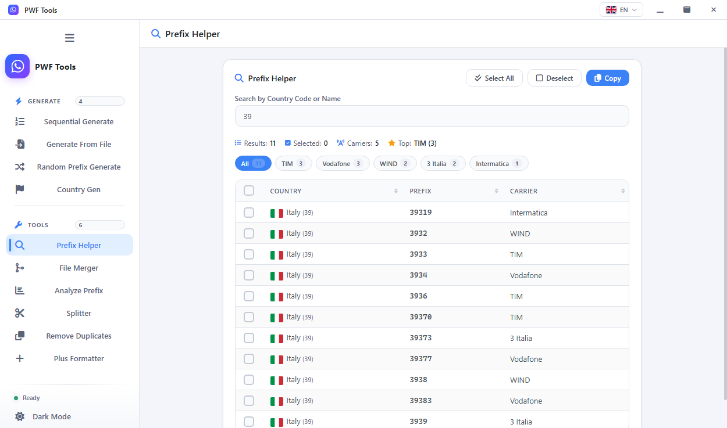Check the 3936 TIM row checkbox
The height and width of the screenshot is (428, 727).
[249, 296]
